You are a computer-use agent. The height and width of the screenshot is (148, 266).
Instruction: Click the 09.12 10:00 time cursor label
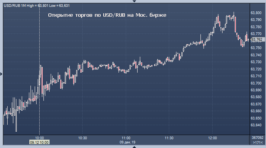pyautogui.click(x=39, y=142)
